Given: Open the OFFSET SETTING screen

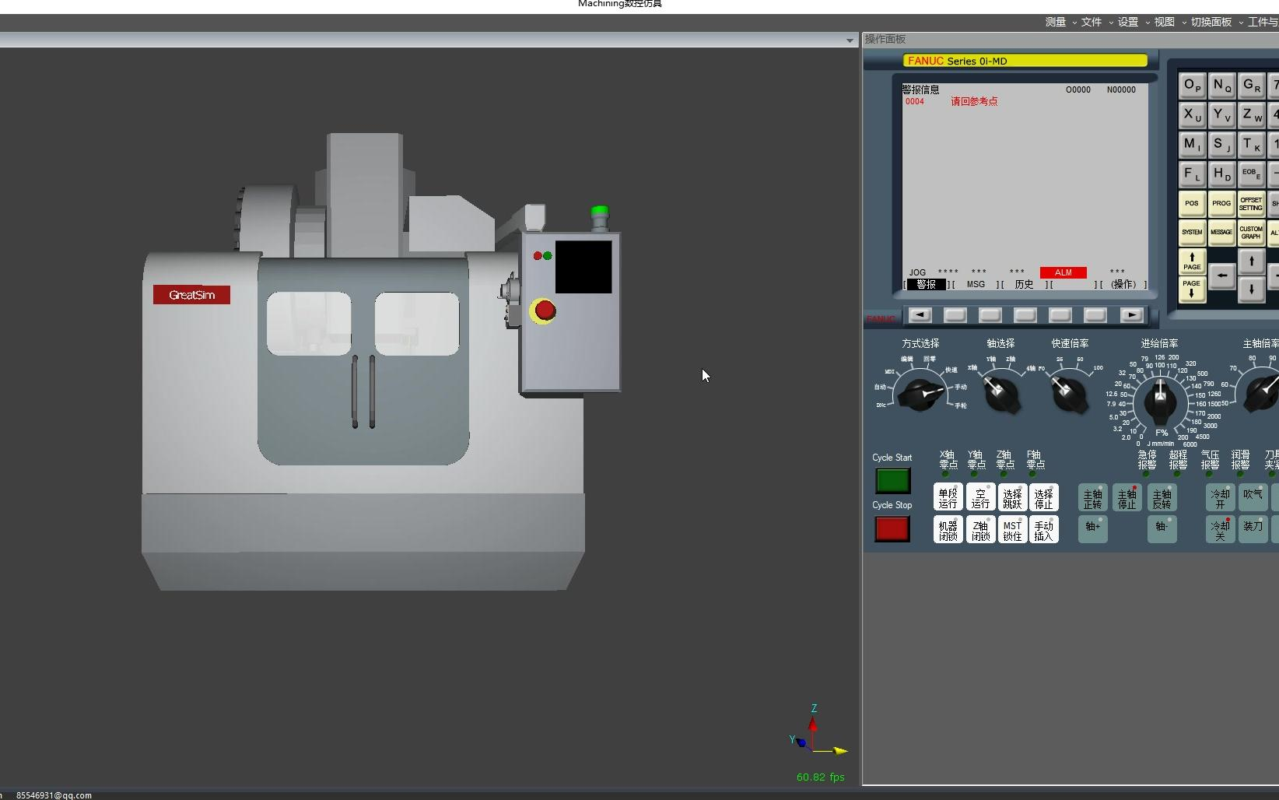Looking at the screenshot, I should (1251, 204).
